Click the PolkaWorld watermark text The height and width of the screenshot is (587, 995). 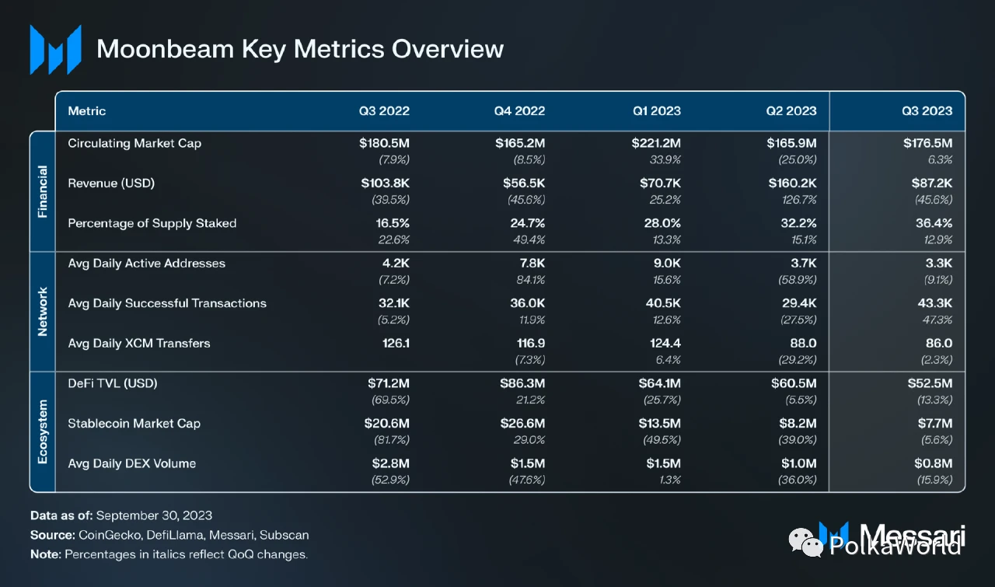tap(894, 546)
